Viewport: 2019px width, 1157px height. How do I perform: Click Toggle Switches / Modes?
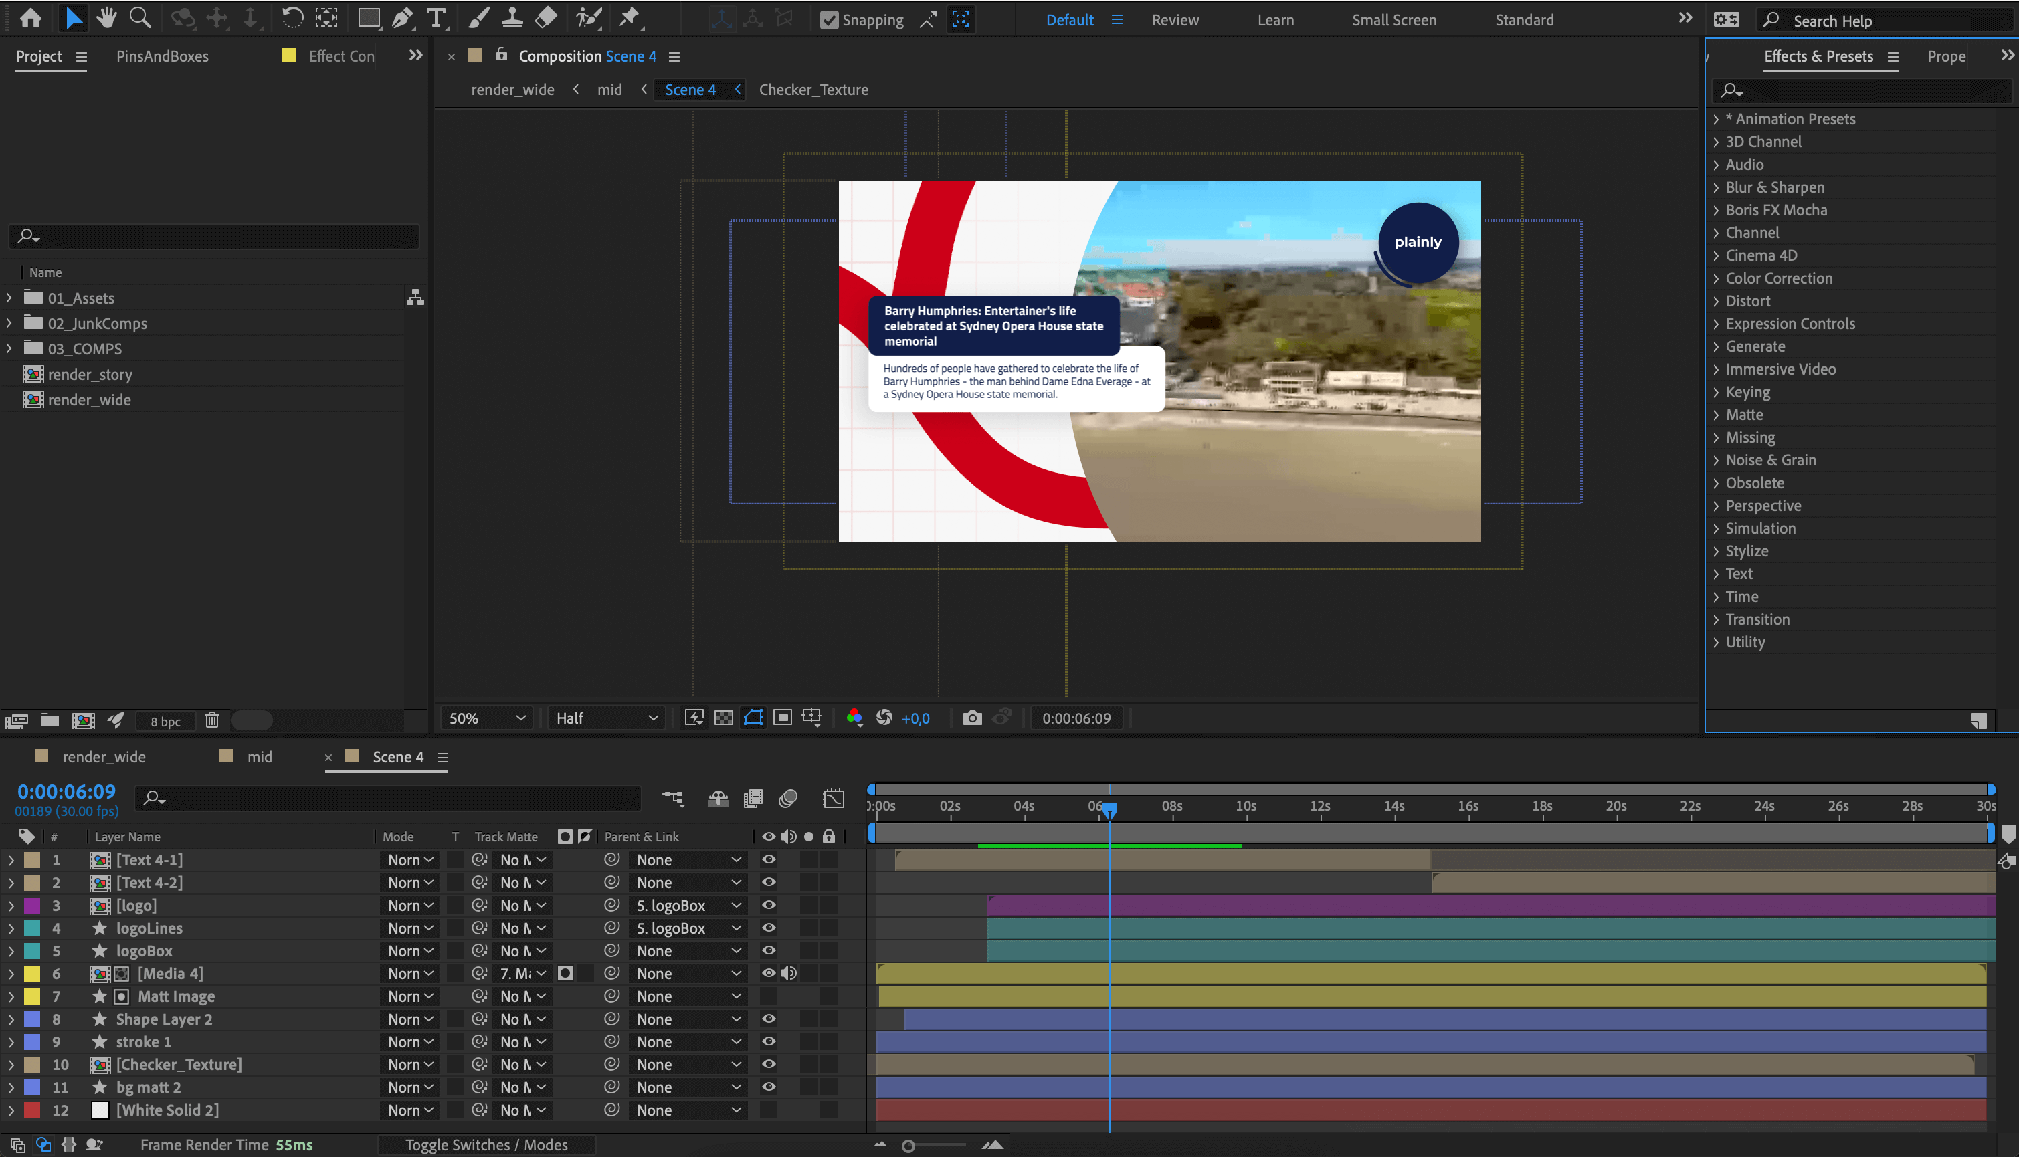click(486, 1144)
